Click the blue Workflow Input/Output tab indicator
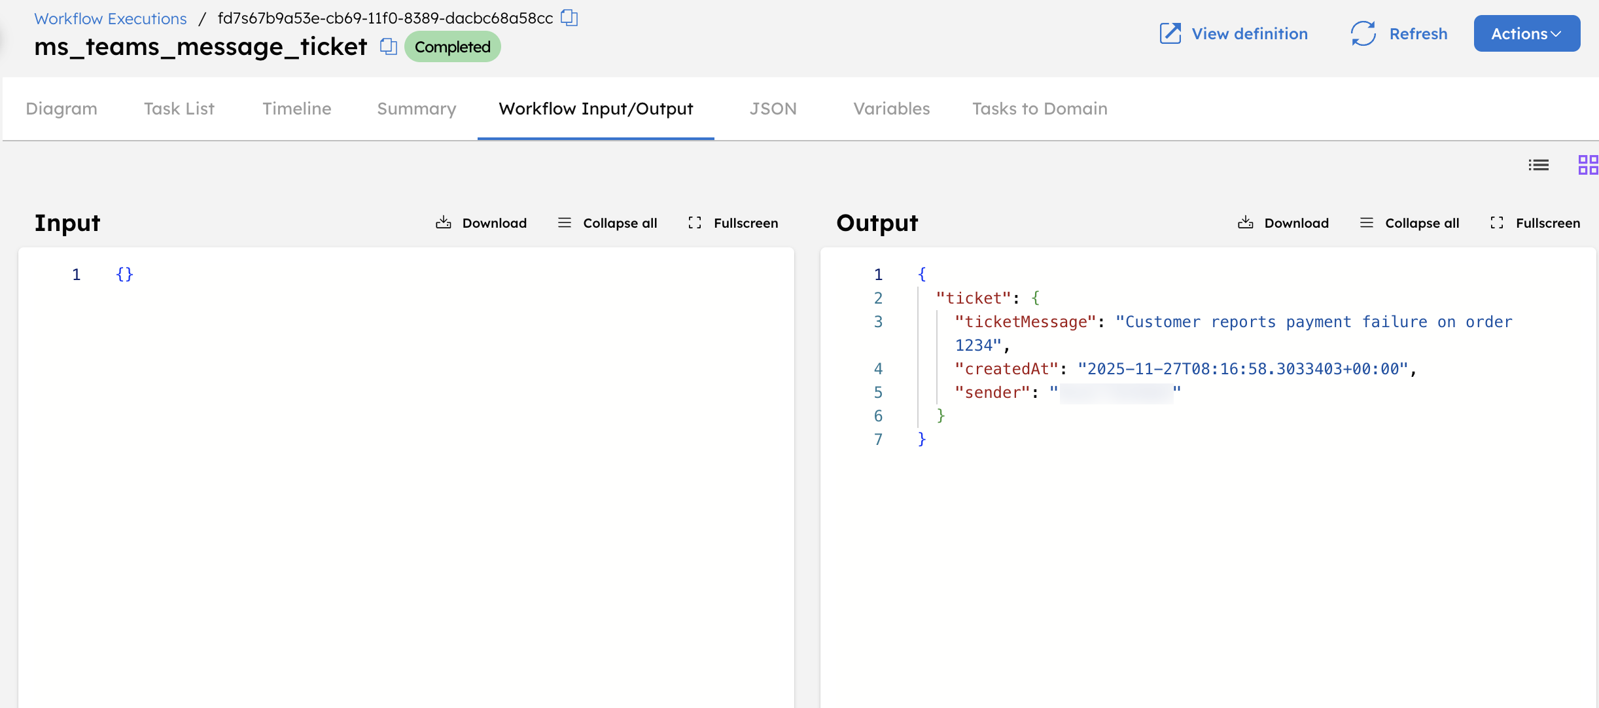This screenshot has height=708, width=1599. 595,138
